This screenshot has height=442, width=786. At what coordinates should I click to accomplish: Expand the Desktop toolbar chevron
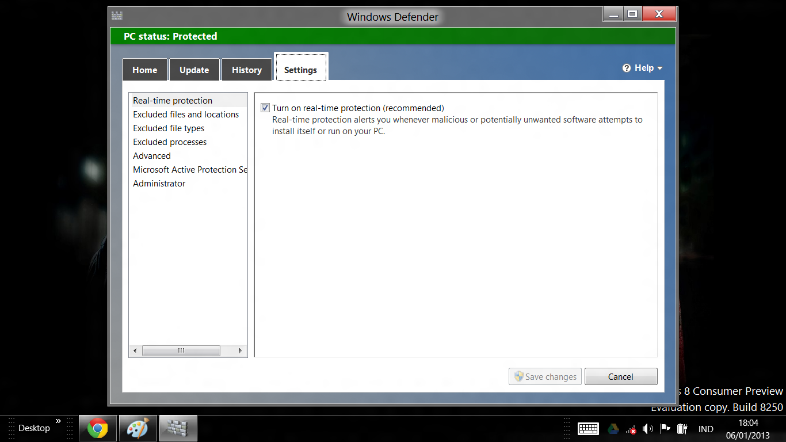[x=58, y=421]
